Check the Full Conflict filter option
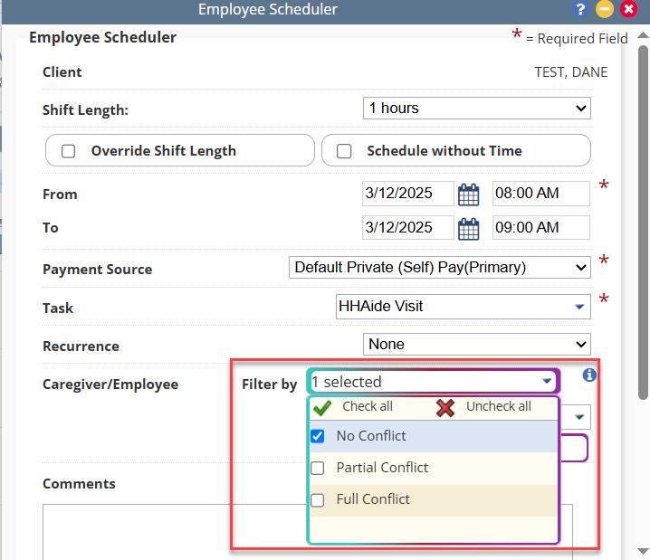This screenshot has width=650, height=560. pyautogui.click(x=318, y=500)
